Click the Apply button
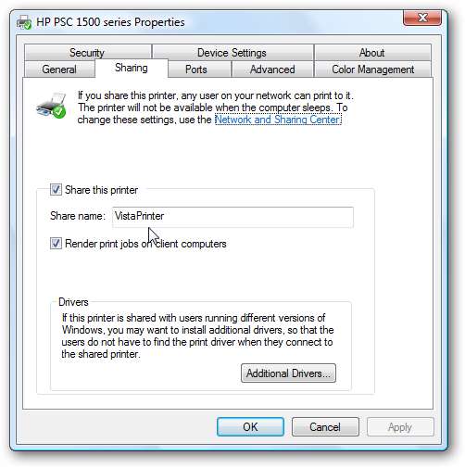 (400, 427)
